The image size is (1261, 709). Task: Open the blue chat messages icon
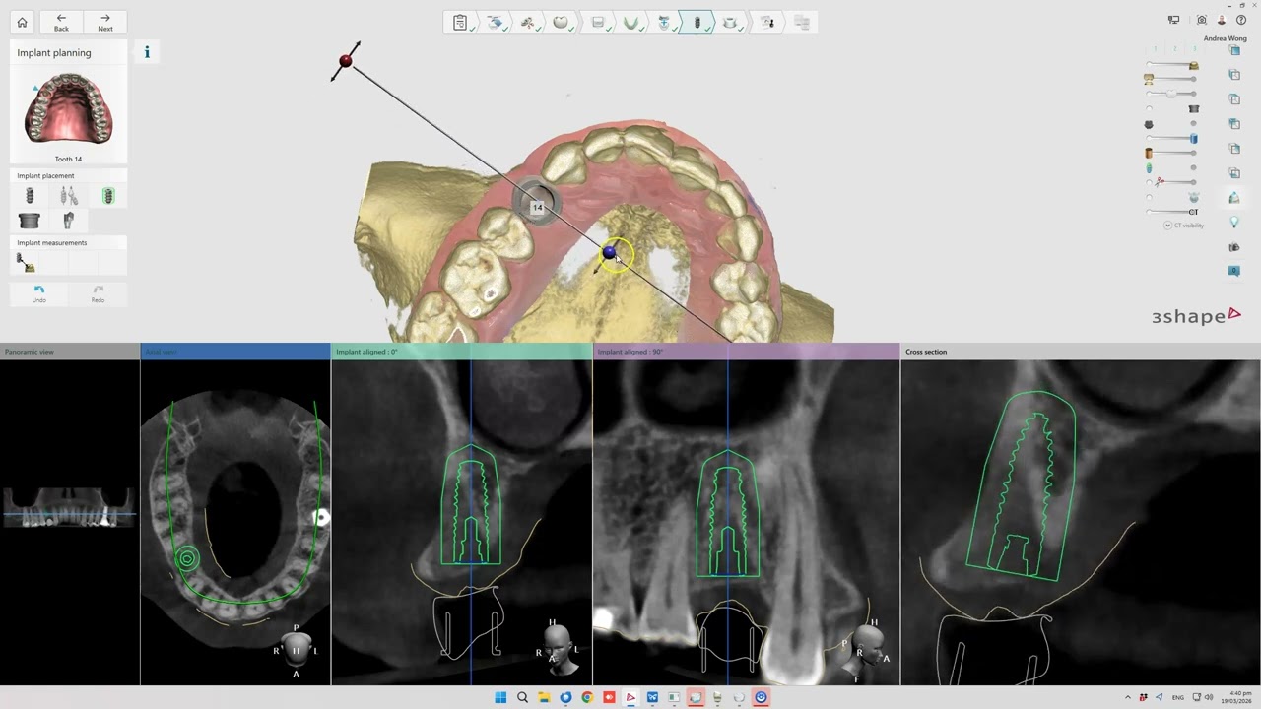click(x=1234, y=271)
